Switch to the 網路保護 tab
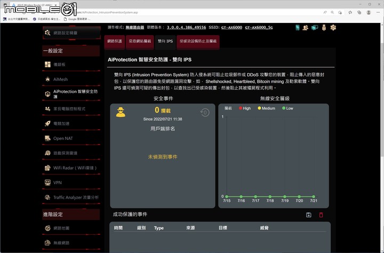384x253 pixels. point(115,41)
